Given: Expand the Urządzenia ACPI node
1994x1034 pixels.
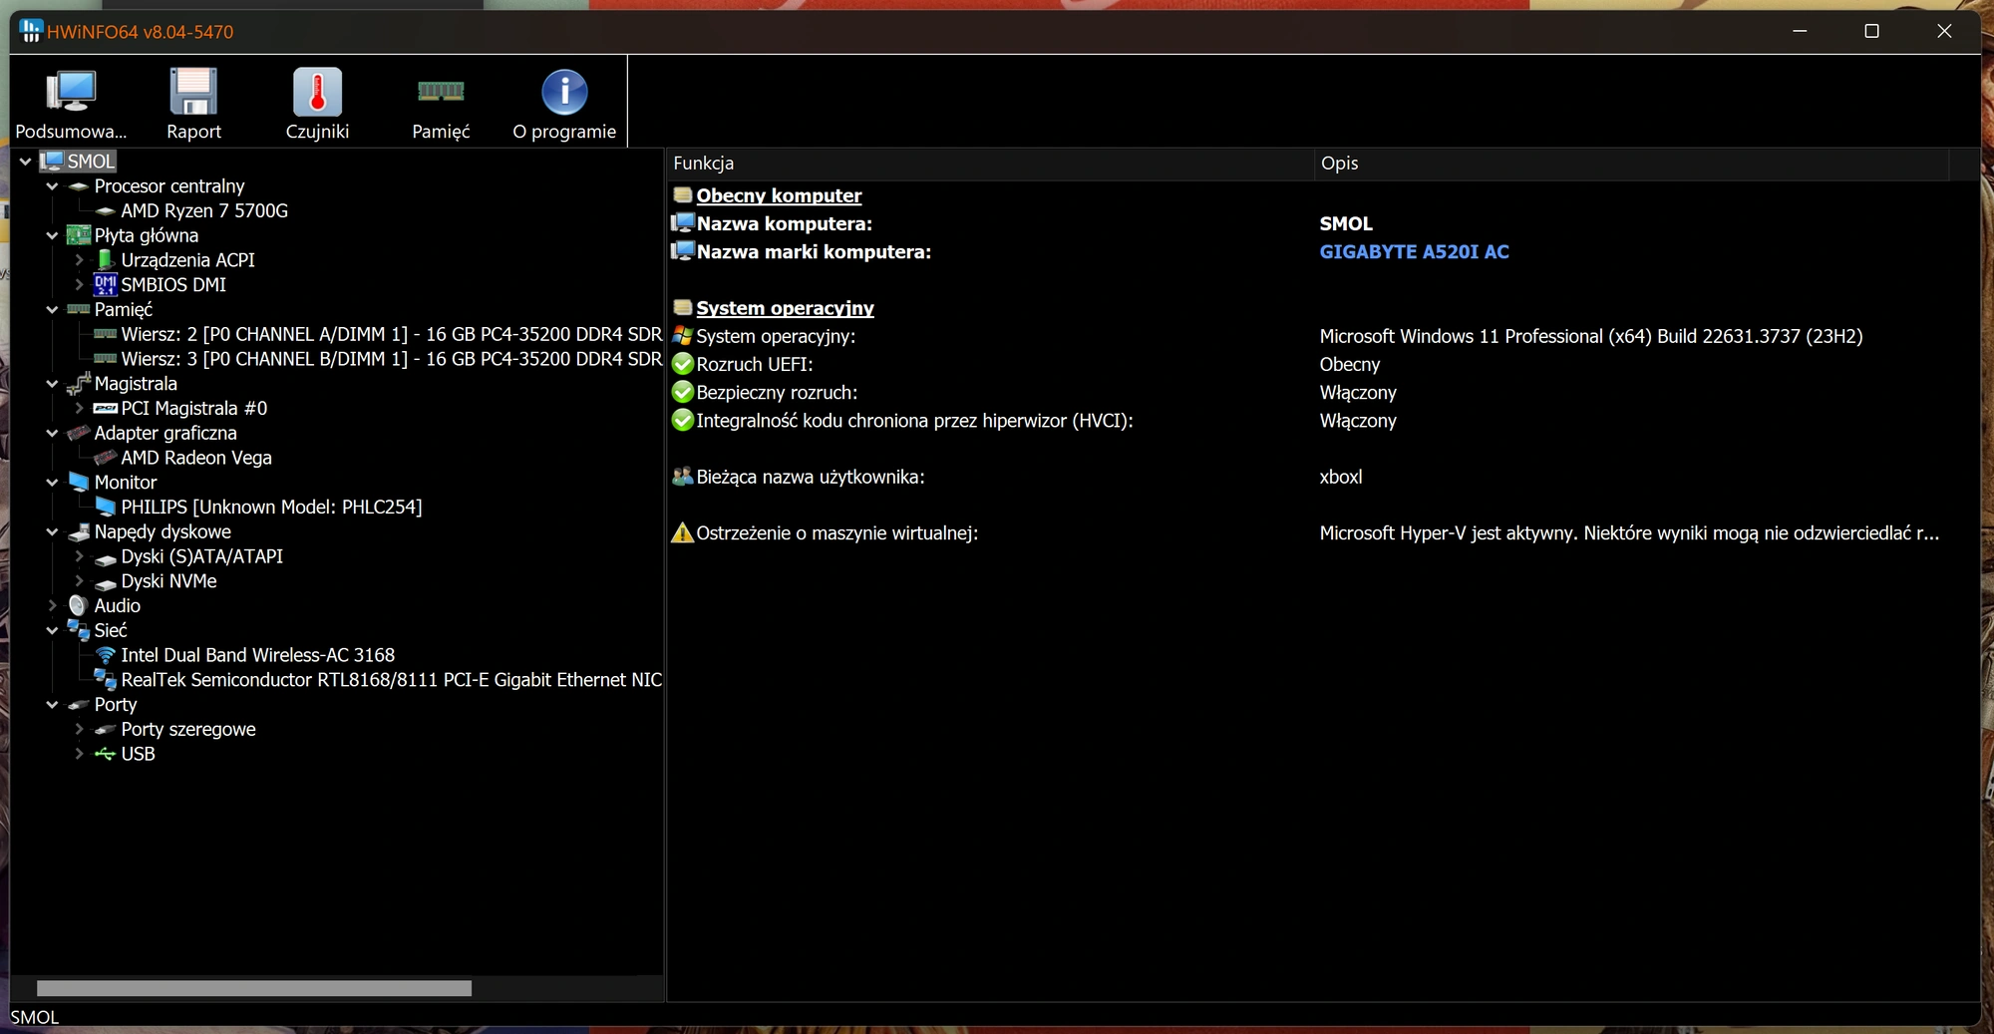Looking at the screenshot, I should [x=79, y=259].
